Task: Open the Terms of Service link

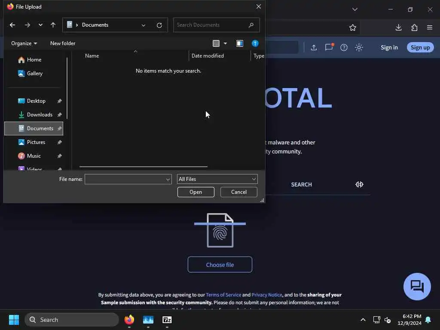Action: click(223, 295)
